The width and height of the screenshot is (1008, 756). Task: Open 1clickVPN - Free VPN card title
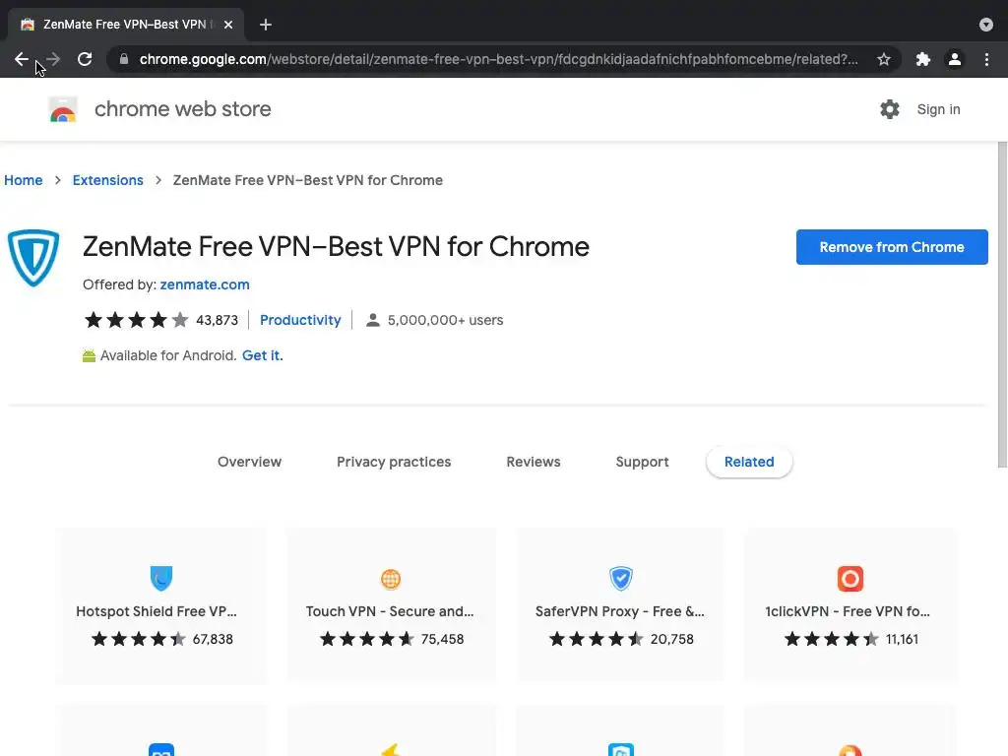[848, 611]
